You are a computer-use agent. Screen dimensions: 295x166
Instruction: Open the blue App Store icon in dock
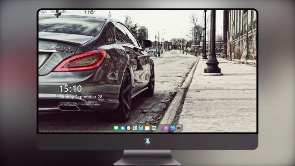[173, 128]
